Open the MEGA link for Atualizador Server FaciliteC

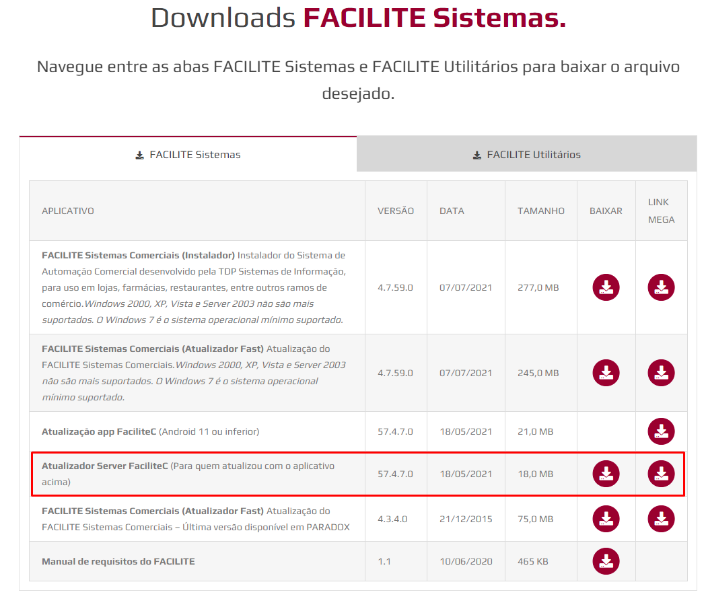(x=661, y=474)
